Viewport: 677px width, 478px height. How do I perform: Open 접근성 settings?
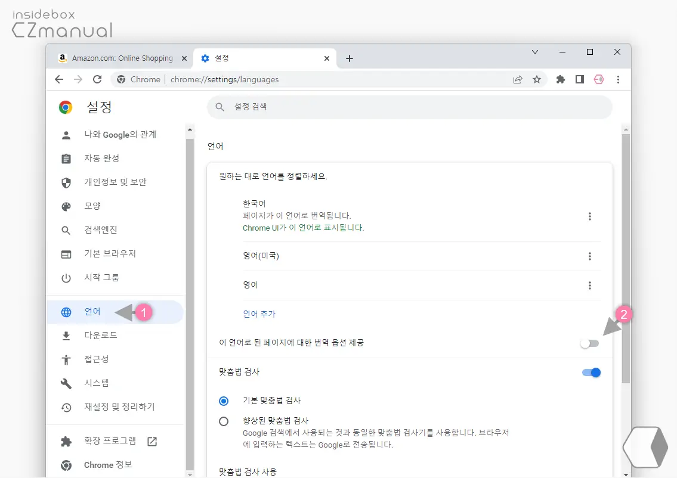pos(115,359)
